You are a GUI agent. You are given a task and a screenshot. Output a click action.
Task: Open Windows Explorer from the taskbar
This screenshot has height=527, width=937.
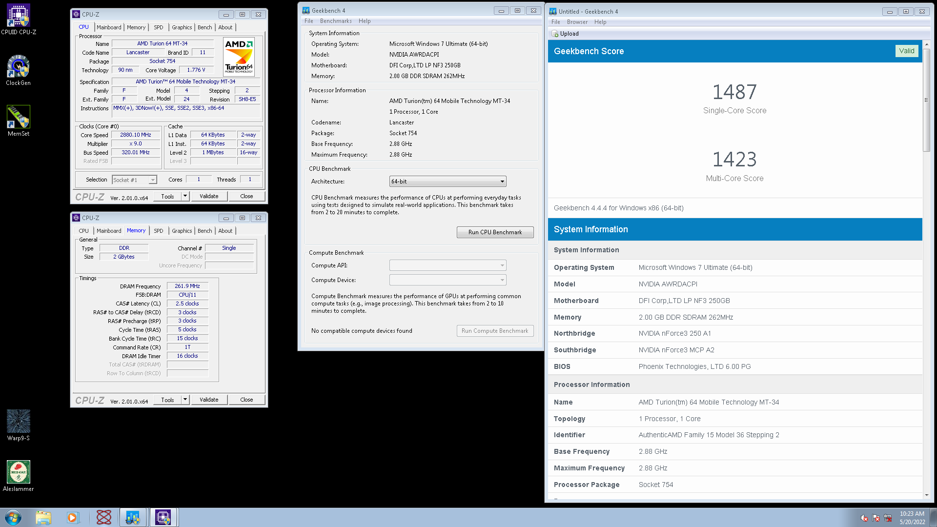coord(43,517)
